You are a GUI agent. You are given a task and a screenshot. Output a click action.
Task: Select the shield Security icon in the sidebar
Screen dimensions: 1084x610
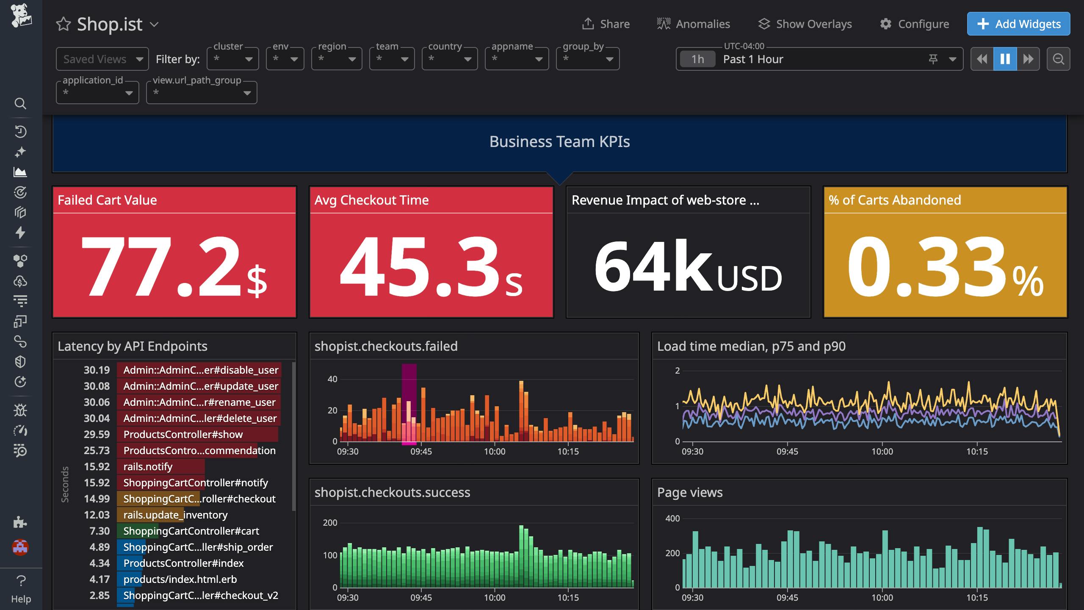coord(21,361)
